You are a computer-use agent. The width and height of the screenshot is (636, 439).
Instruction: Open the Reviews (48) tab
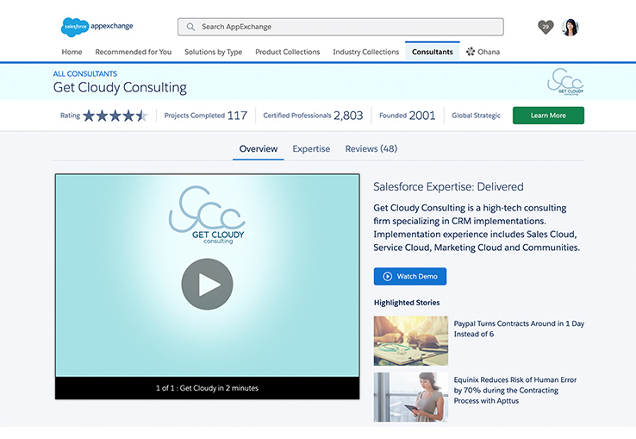pos(371,148)
